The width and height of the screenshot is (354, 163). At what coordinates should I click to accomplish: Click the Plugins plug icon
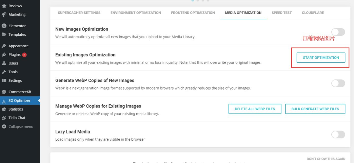click(4, 55)
